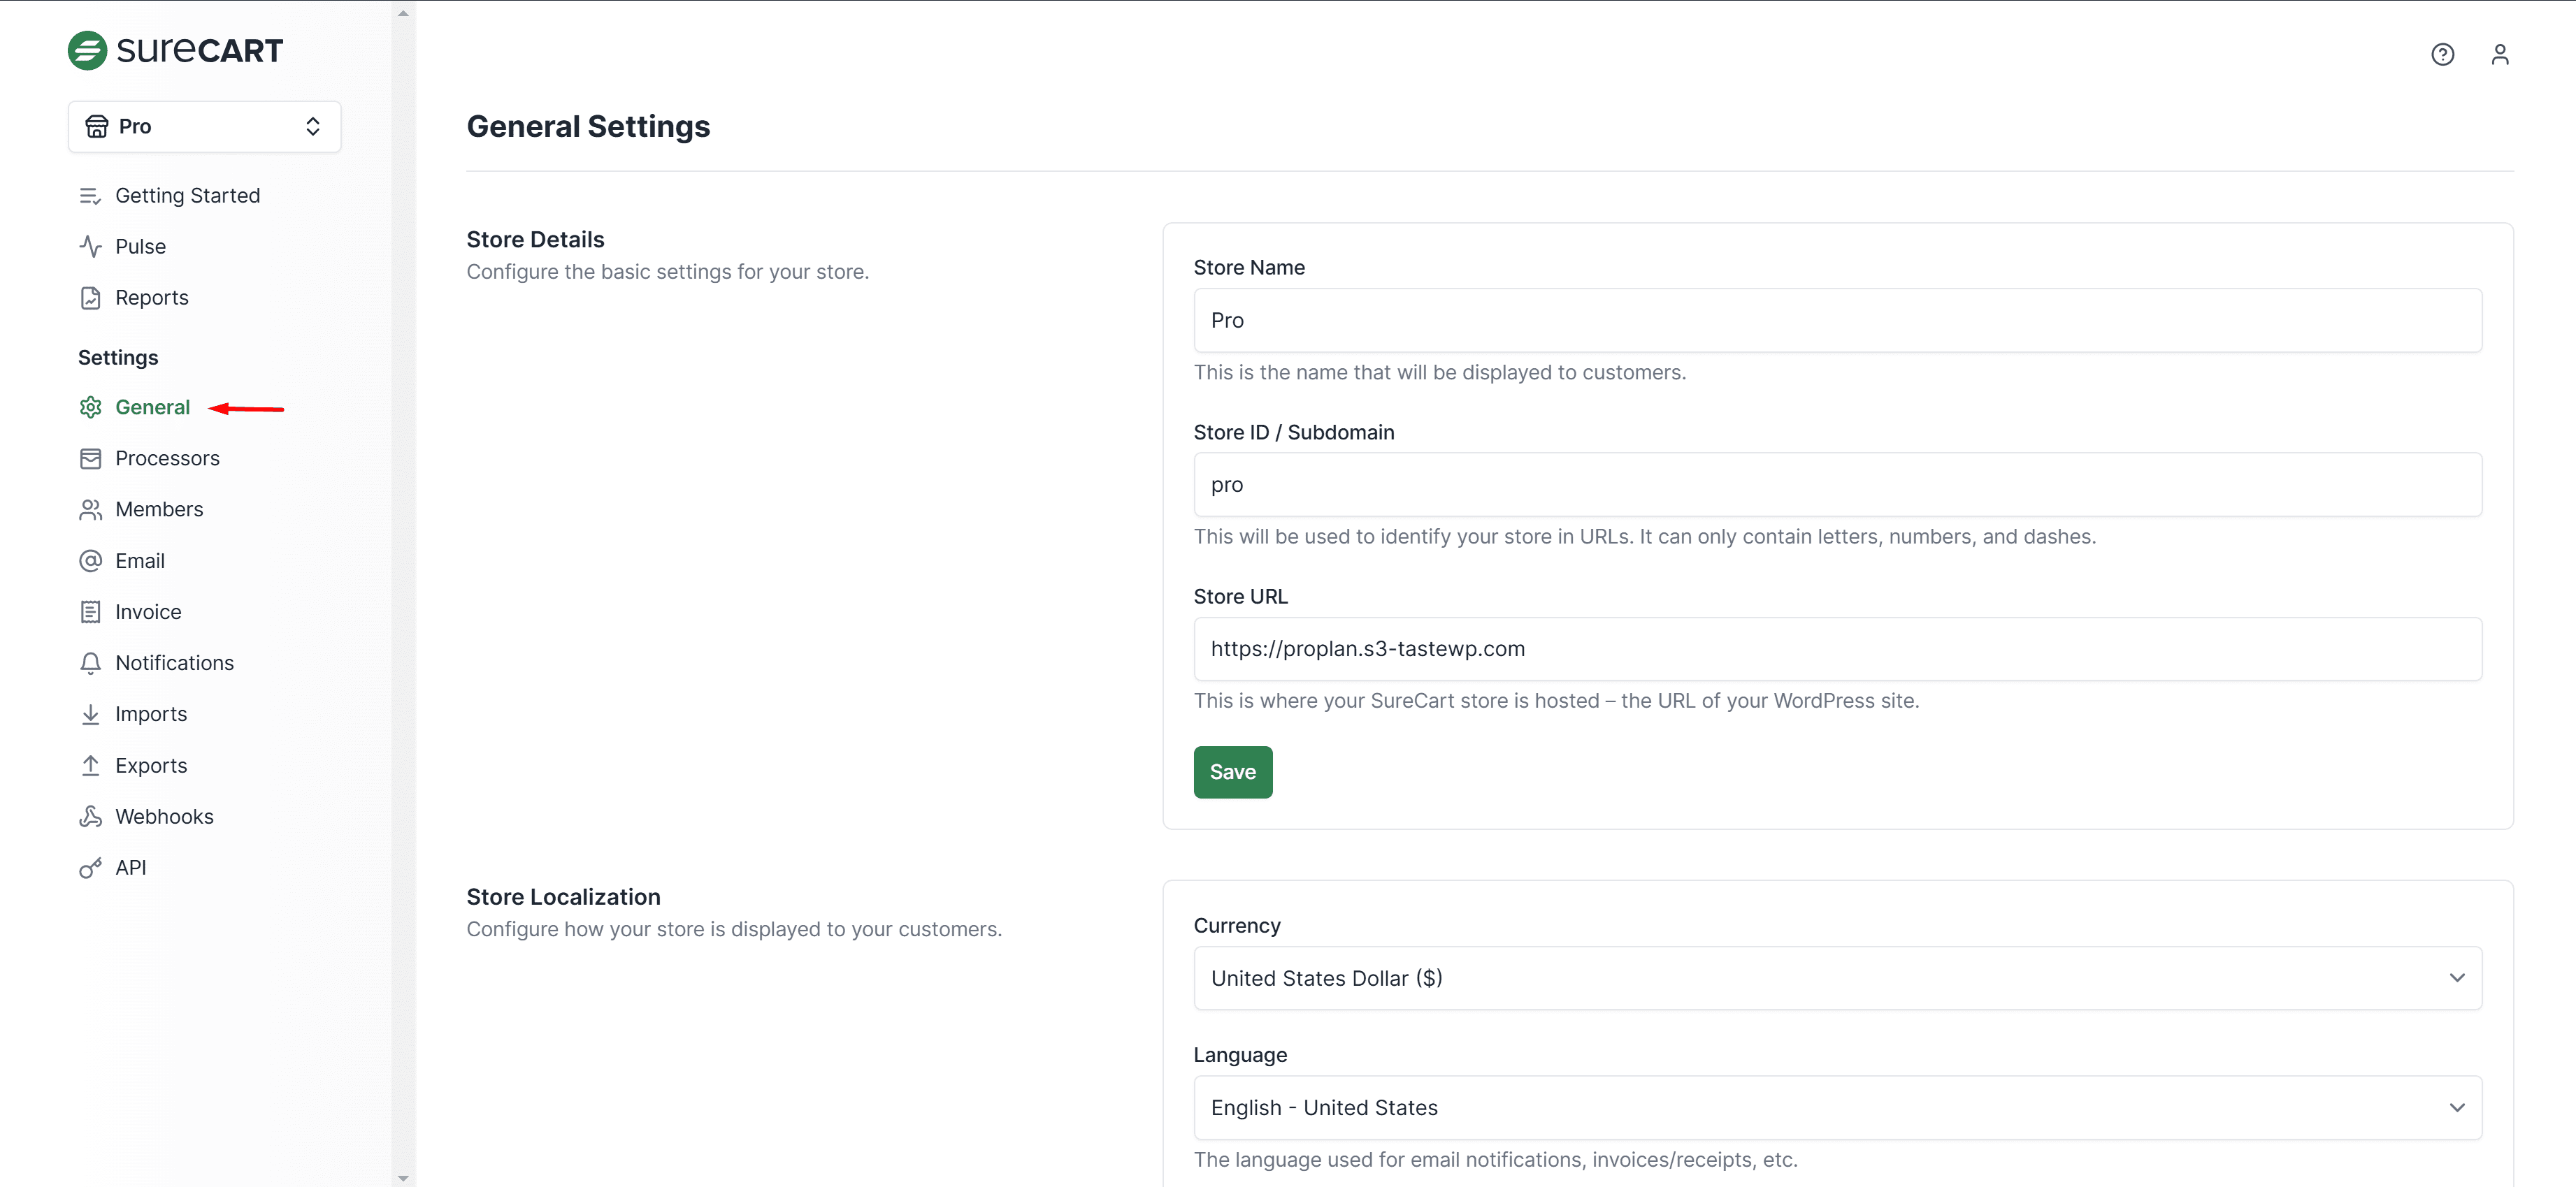Click the SureCart logo
Image resolution: width=2576 pixels, height=1187 pixels.
(175, 50)
